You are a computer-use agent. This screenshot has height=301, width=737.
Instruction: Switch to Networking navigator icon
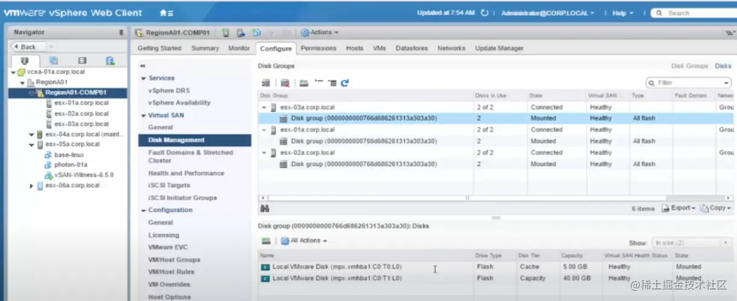109,61
